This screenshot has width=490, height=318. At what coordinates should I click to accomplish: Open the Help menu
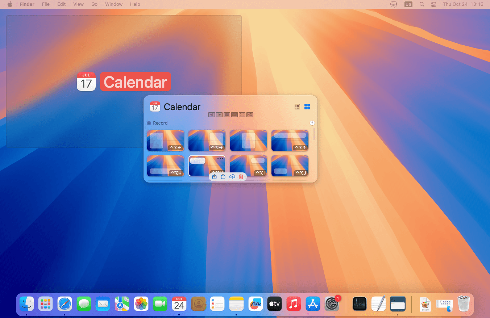point(135,4)
